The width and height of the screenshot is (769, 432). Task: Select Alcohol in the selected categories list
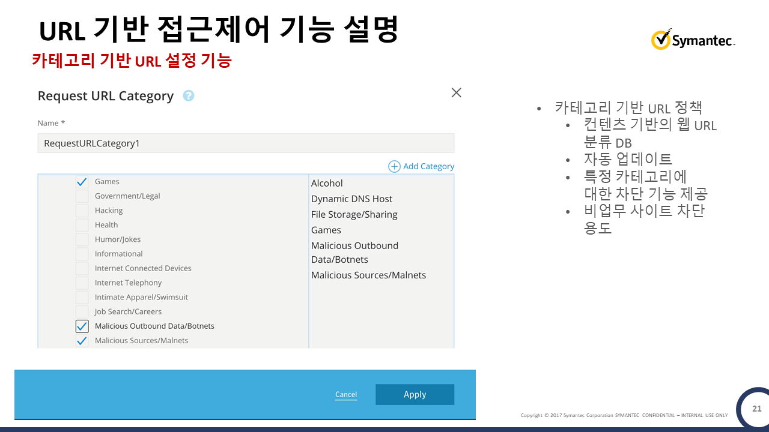coord(327,184)
